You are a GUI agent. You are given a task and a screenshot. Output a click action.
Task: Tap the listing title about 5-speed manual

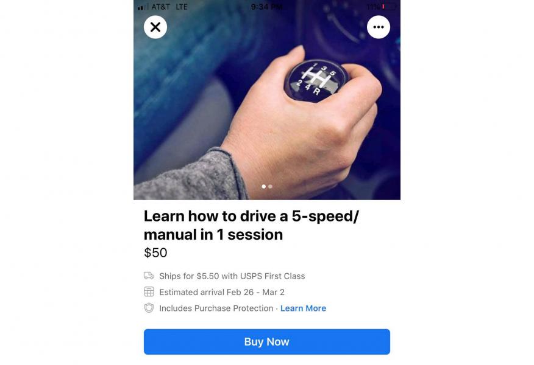coord(251,225)
